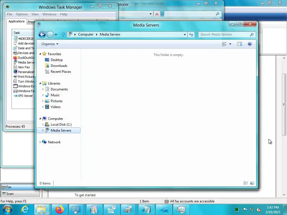Screen dimensions: 287x215
Task: Change your view icon in toolbar
Action: point(224,44)
